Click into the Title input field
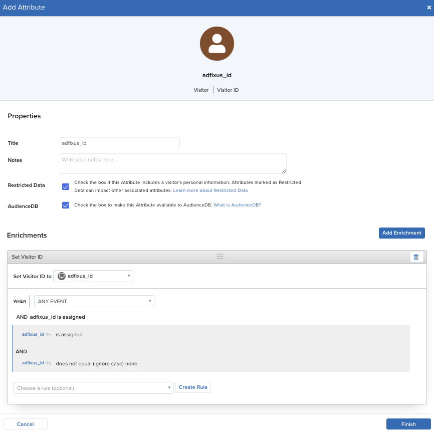 click(119, 143)
